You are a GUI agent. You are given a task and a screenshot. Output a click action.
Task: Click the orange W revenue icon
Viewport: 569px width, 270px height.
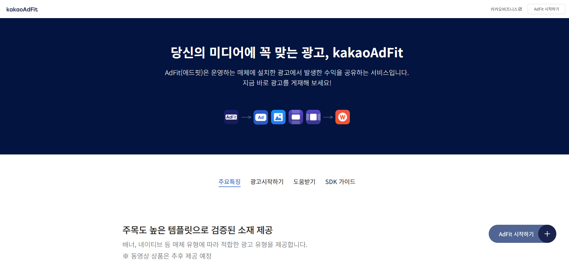343,117
